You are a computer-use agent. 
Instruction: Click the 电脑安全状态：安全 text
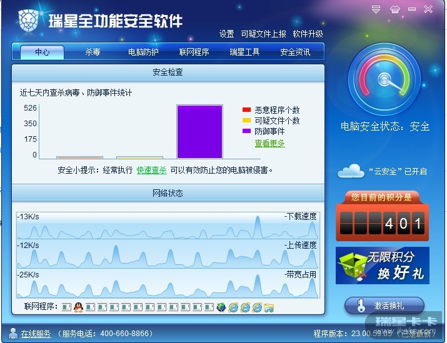pyautogui.click(x=385, y=126)
